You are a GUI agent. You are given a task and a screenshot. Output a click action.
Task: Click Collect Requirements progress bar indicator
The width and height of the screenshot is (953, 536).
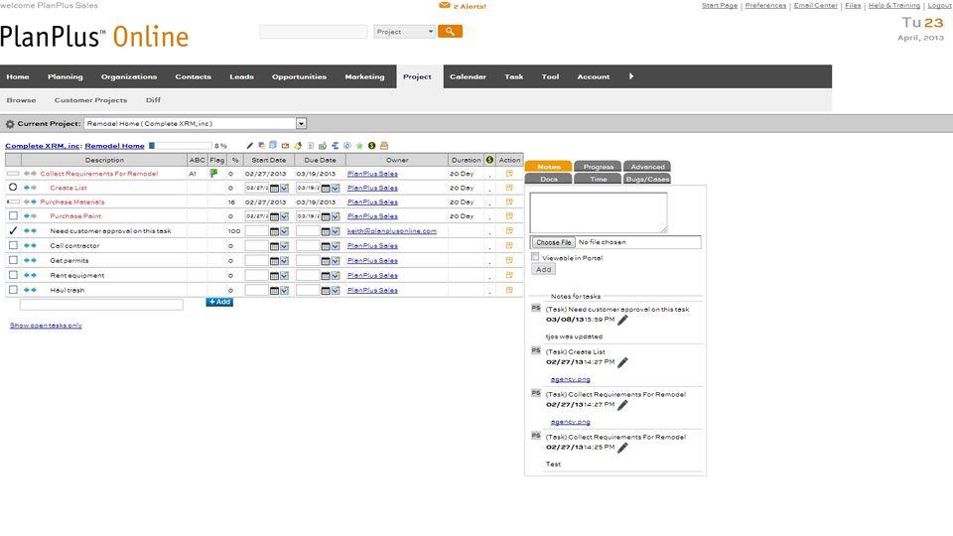[13, 173]
